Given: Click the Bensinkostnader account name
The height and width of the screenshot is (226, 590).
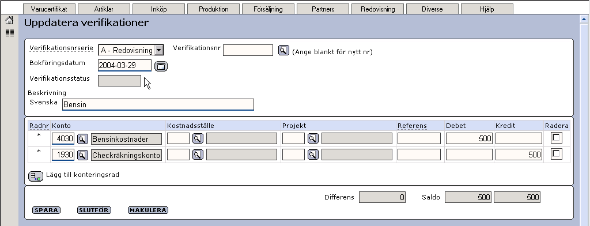Looking at the screenshot, I should (x=126, y=139).
